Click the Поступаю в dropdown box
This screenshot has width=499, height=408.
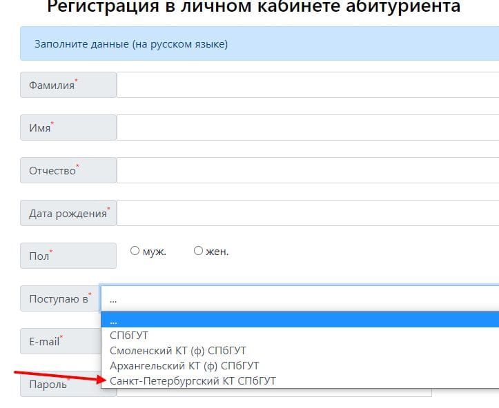click(x=300, y=299)
